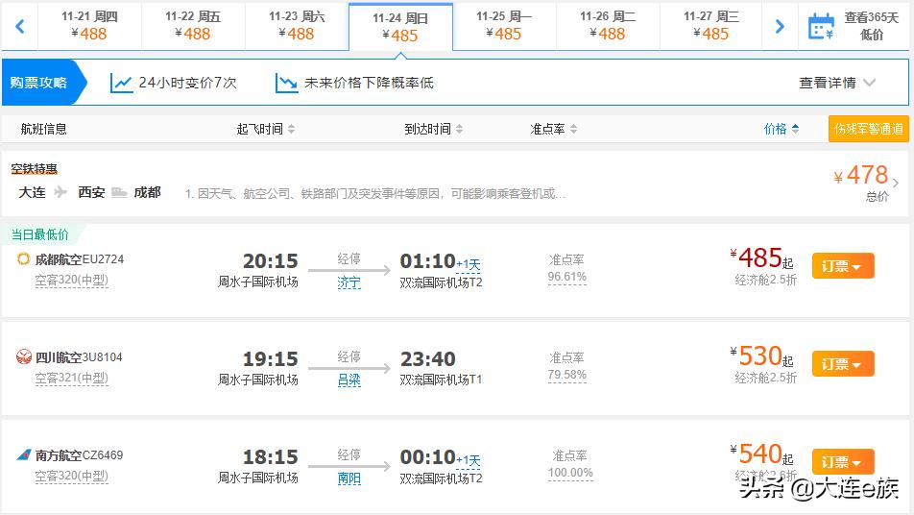Image resolution: width=914 pixels, height=515 pixels.
Task: Open the 济宁 stopover link
Action: [349, 282]
